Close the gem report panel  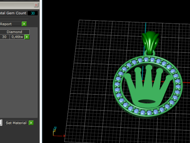pos(36,5)
